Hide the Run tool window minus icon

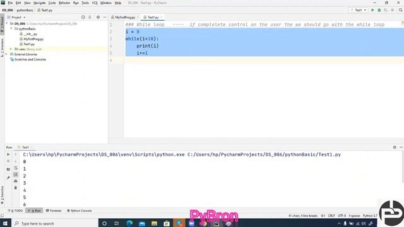click(x=401, y=147)
